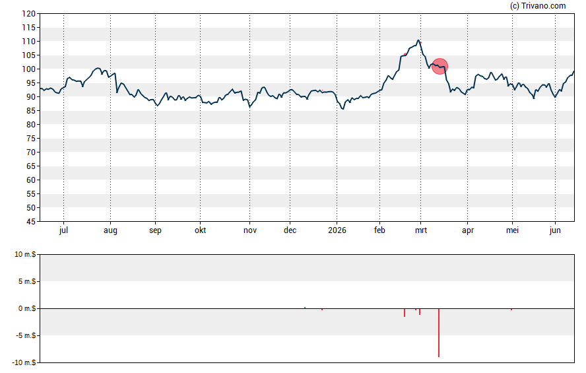Select the 'sep' month label
Screen dimensions: 586x373
click(156, 230)
